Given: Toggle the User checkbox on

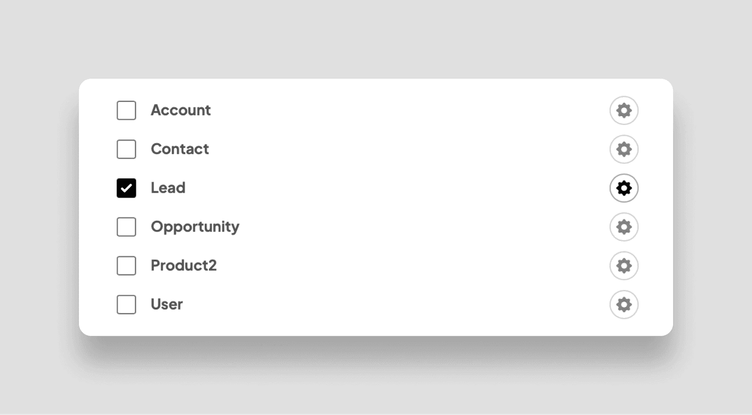Looking at the screenshot, I should click(x=126, y=304).
